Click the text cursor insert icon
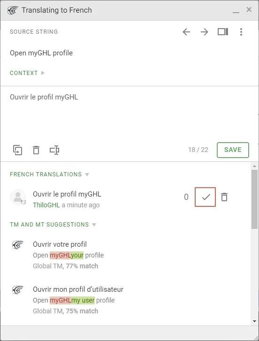This screenshot has height=341, width=259. (x=54, y=150)
